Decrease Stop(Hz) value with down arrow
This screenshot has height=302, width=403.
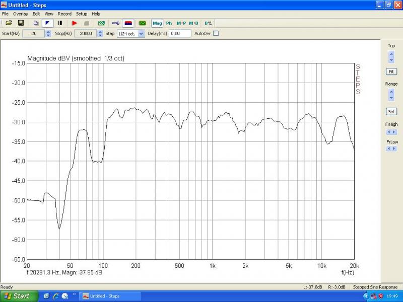[100, 35]
